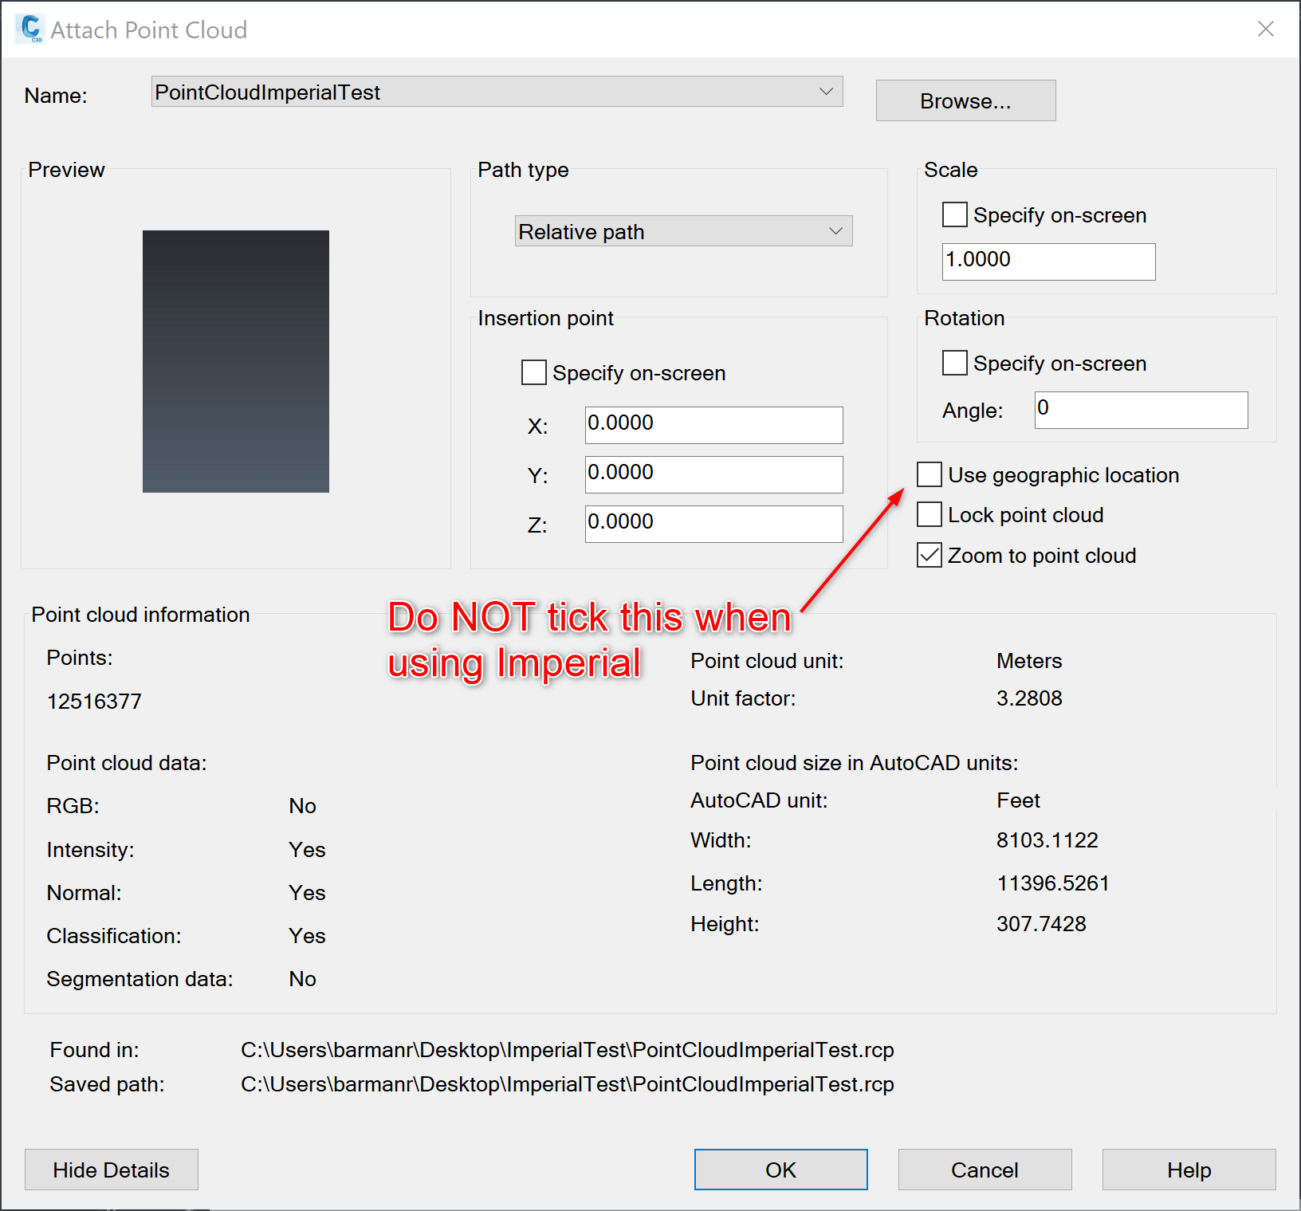
Task: Edit the X insertion coordinate field
Action: click(713, 424)
